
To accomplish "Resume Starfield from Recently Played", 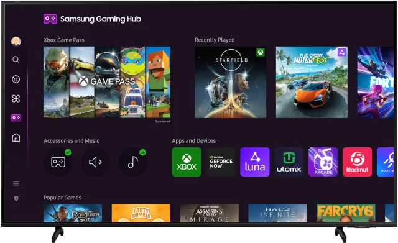I will (x=231, y=82).
